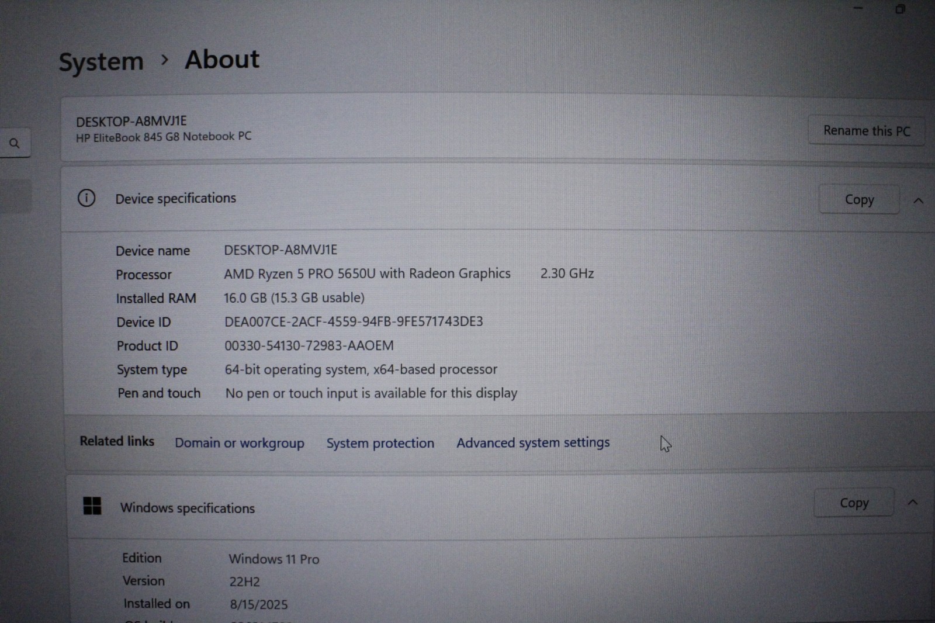935x623 pixels.
Task: Select the Pen and touch value text
Action: pyautogui.click(x=372, y=393)
